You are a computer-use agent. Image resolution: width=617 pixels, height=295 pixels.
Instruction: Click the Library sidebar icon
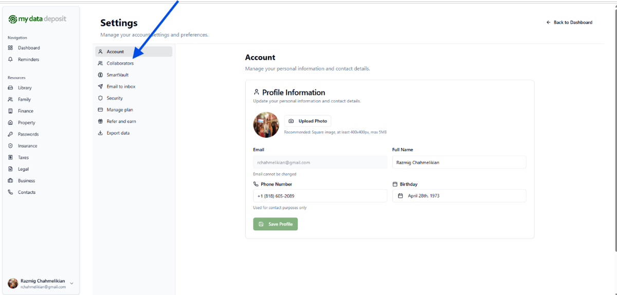pyautogui.click(x=10, y=88)
